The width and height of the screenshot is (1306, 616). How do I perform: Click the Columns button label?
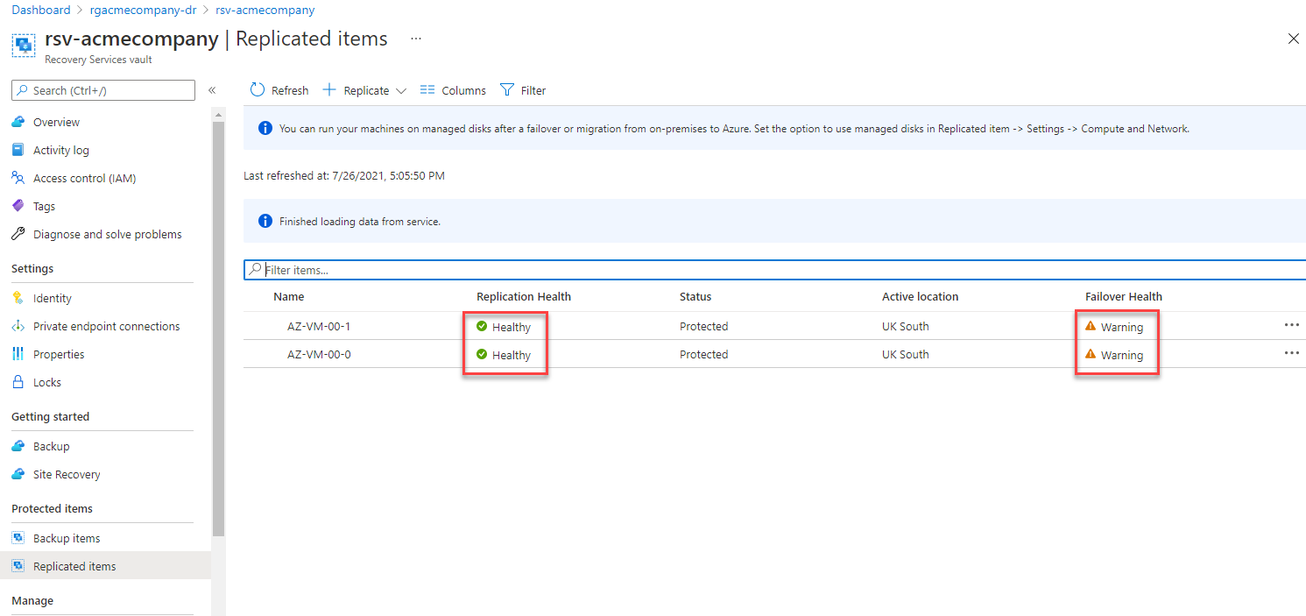463,90
